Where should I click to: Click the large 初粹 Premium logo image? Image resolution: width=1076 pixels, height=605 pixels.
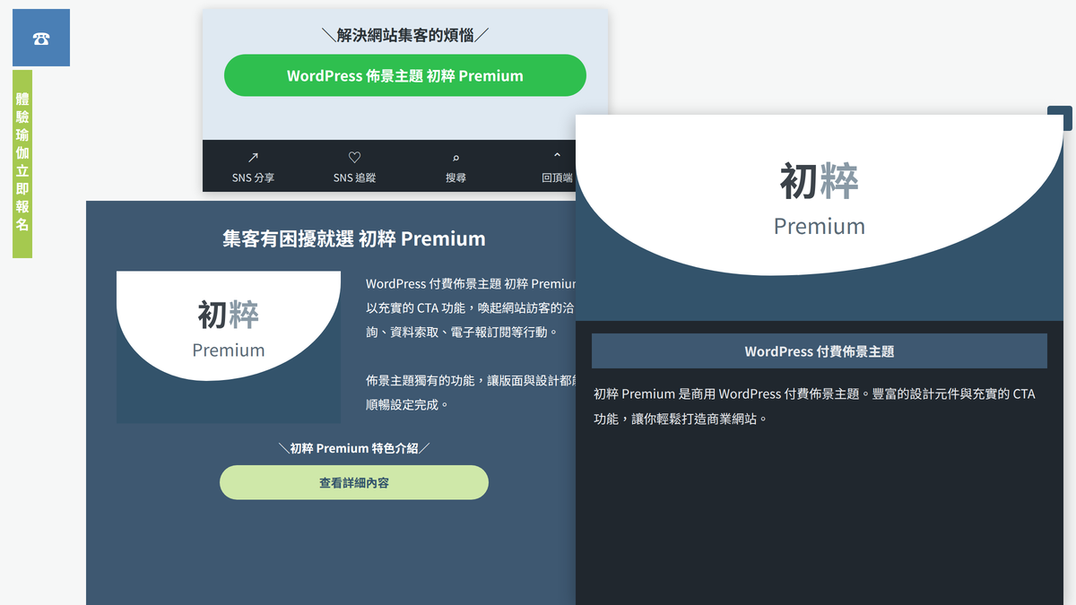(820, 218)
